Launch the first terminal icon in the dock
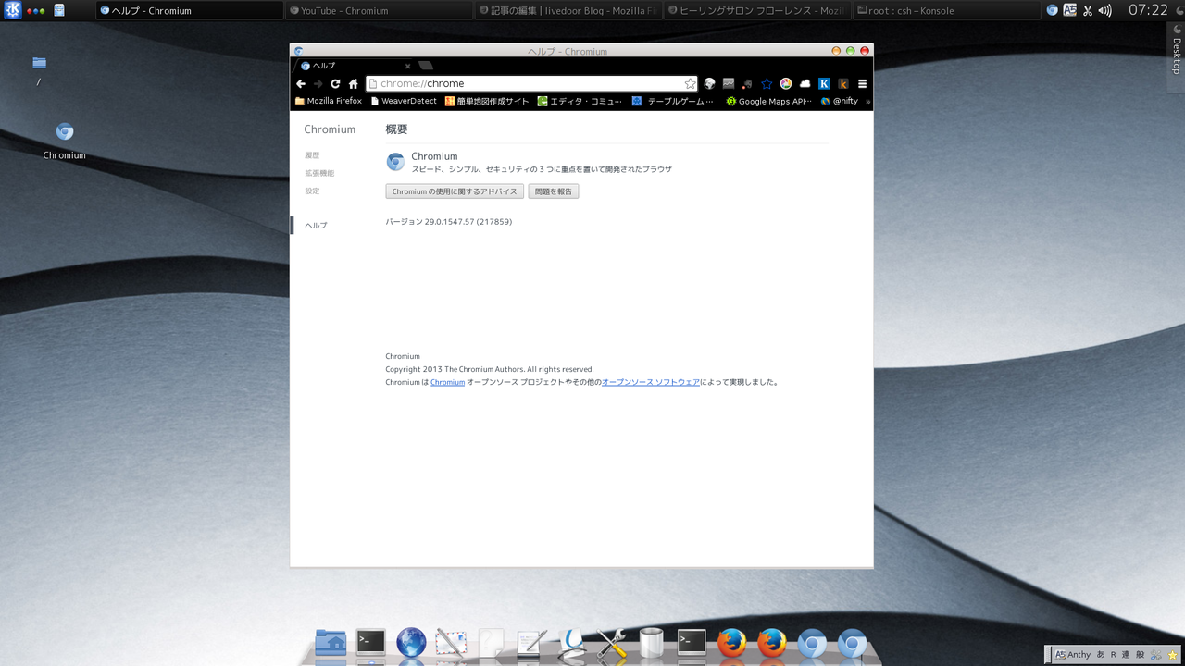 [x=371, y=642]
